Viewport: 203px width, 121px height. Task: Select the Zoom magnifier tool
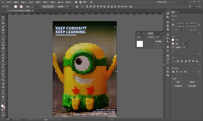tap(3, 100)
